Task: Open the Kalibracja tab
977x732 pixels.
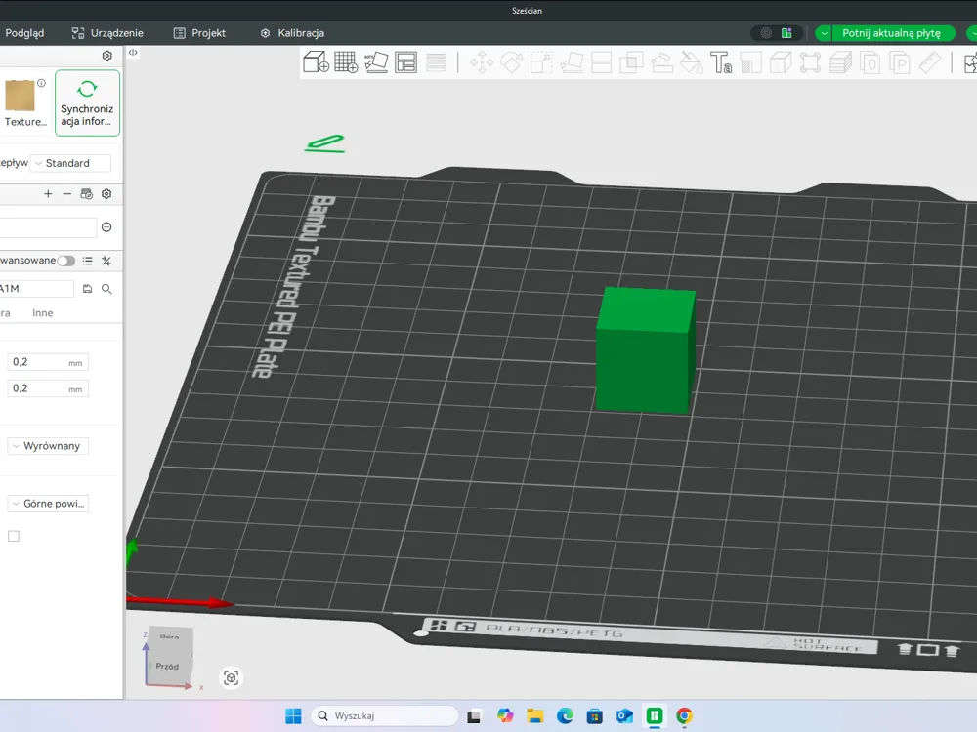Action: click(x=292, y=33)
